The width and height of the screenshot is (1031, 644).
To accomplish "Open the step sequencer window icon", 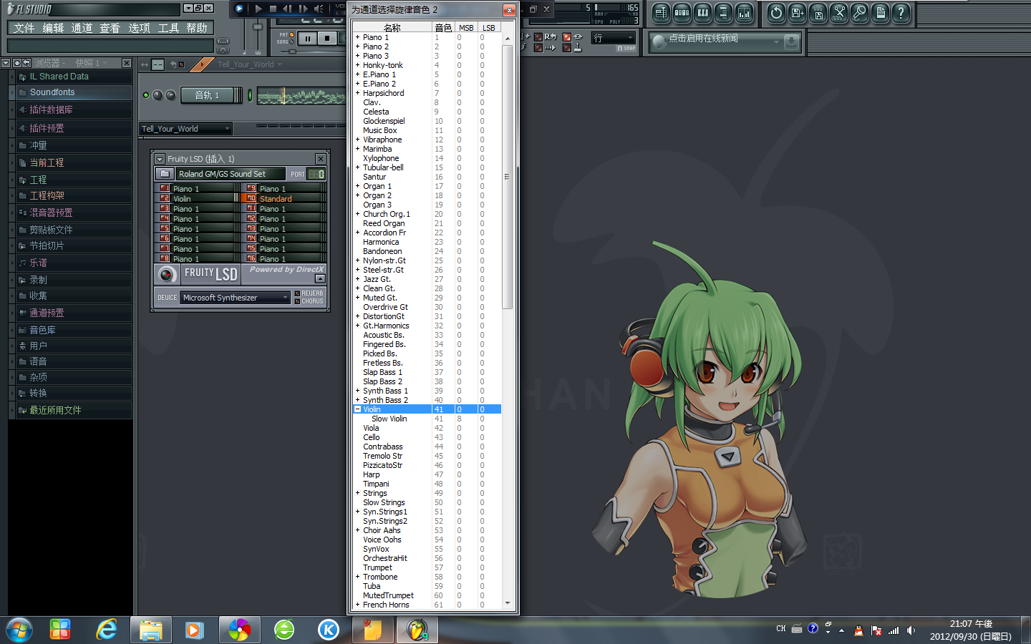I will tap(682, 13).
